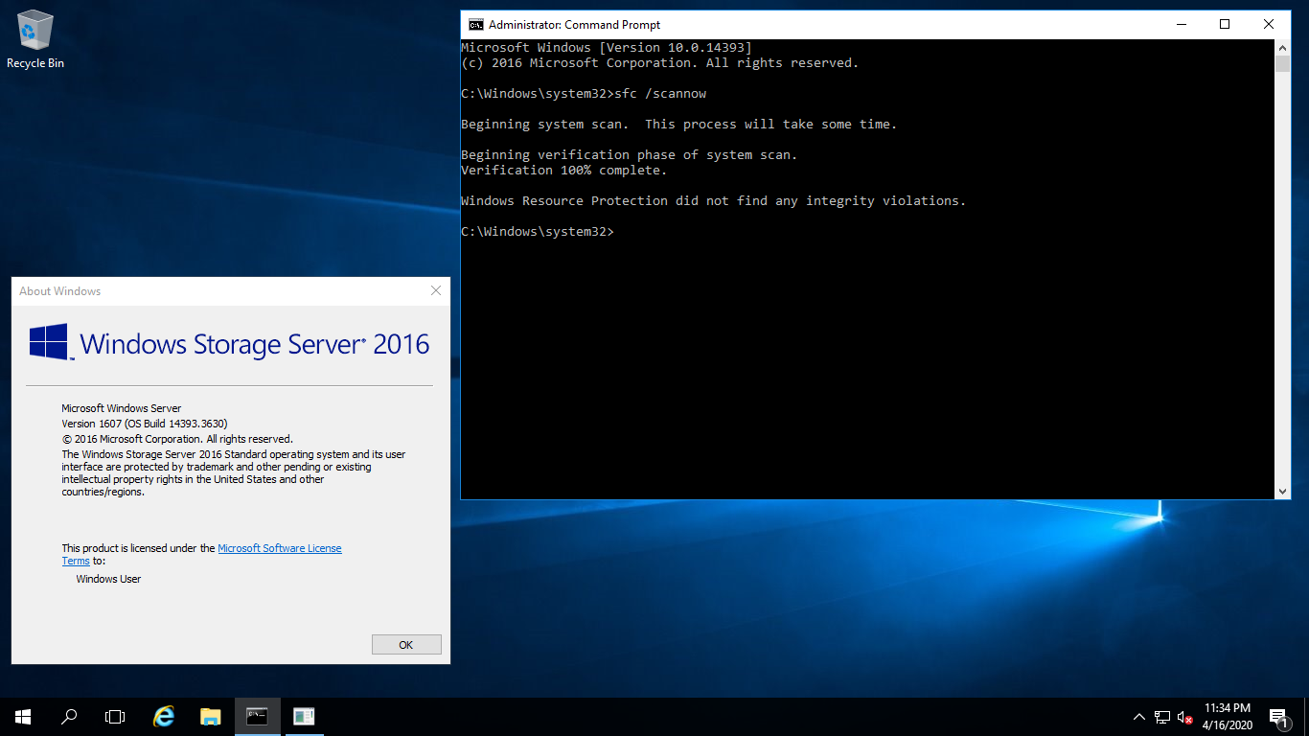The image size is (1309, 736).
Task: Expand hidden system tray icons chevron
Action: tap(1138, 717)
